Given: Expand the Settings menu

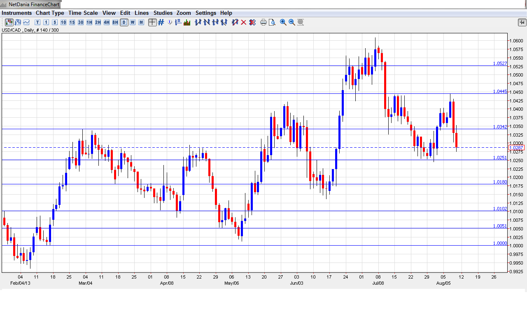Looking at the screenshot, I should pyautogui.click(x=206, y=13).
